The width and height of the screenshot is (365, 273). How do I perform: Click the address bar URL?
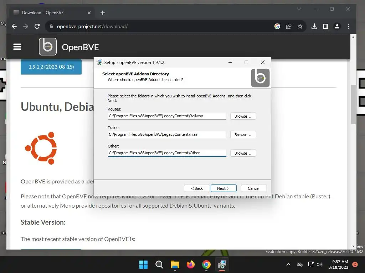(92, 26)
